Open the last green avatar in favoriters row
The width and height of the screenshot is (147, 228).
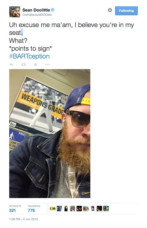[x=106, y=208]
